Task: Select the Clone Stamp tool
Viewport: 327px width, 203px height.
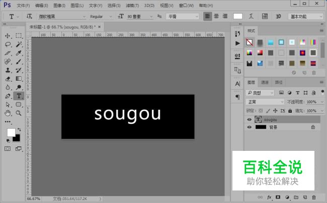Action: coord(8,70)
